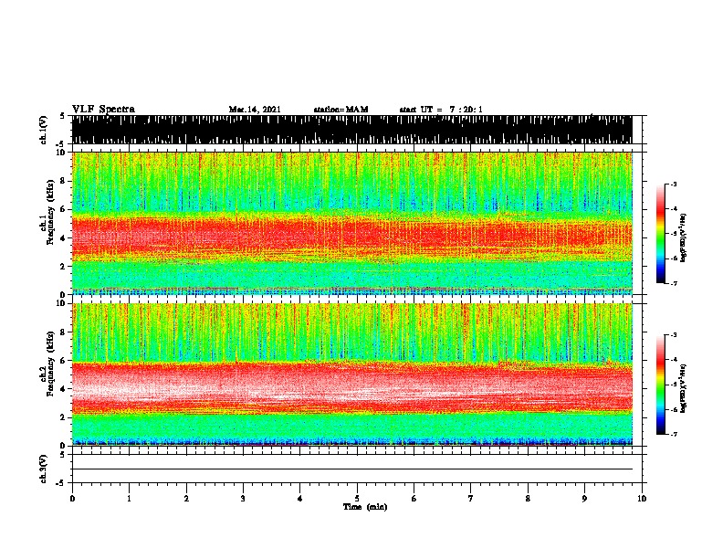Click time tick label "8" on the x-axis
The width and height of the screenshot is (723, 559).
[x=528, y=499]
